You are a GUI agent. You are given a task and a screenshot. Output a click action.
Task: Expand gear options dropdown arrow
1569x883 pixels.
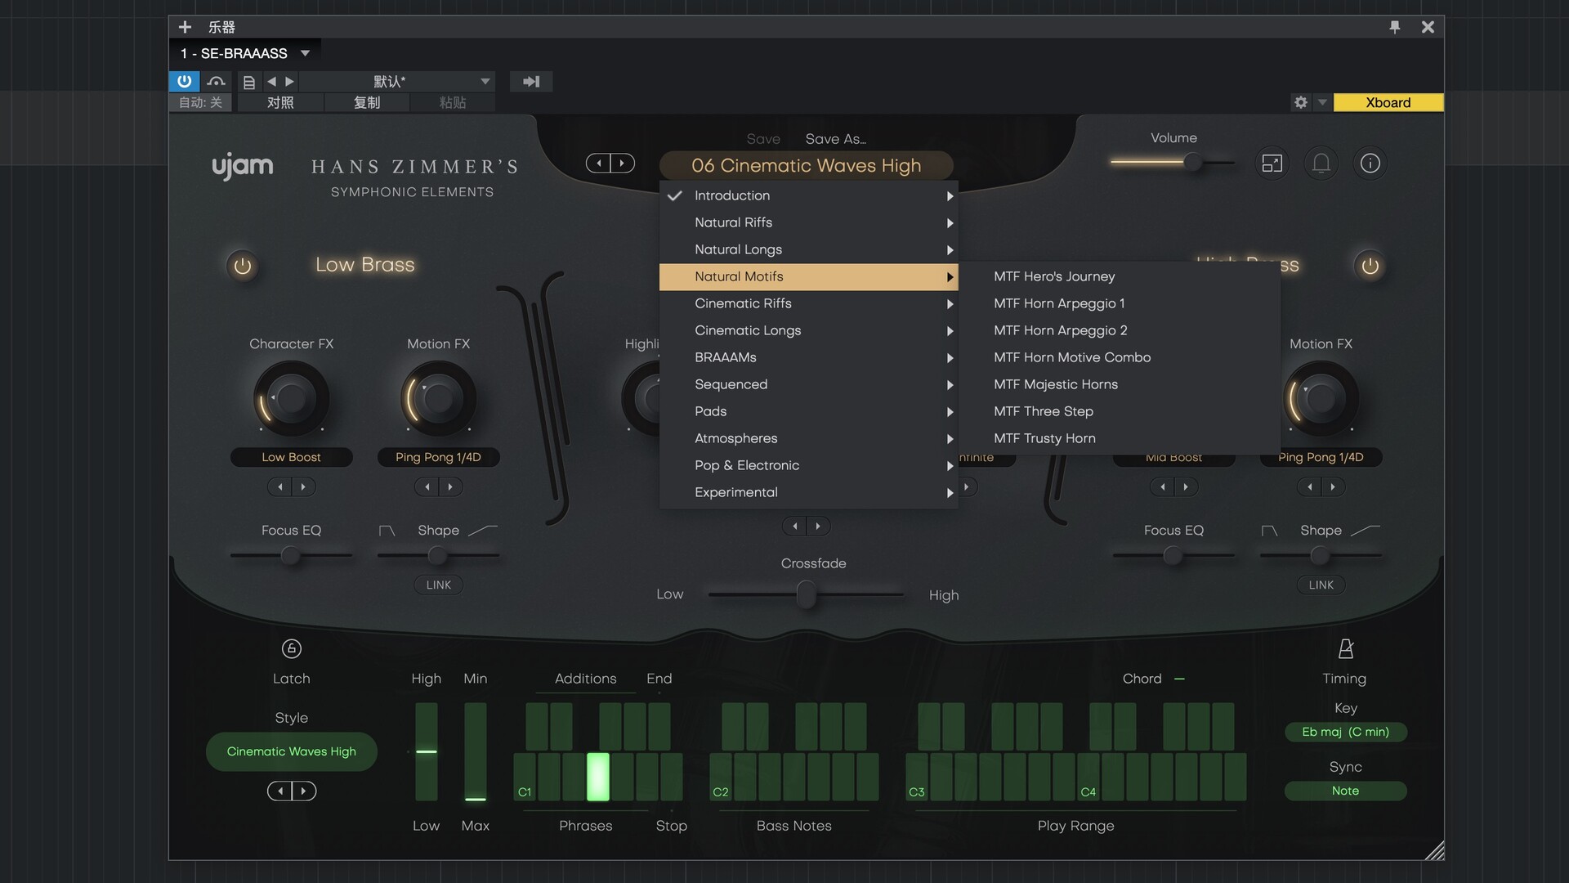1321,102
